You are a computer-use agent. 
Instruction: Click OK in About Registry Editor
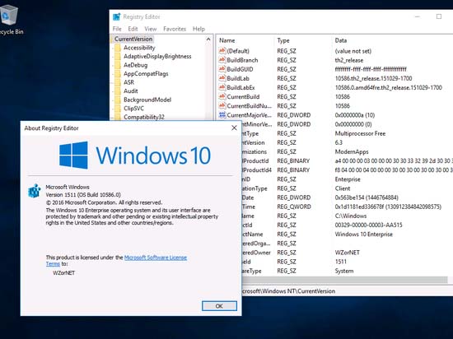219,306
